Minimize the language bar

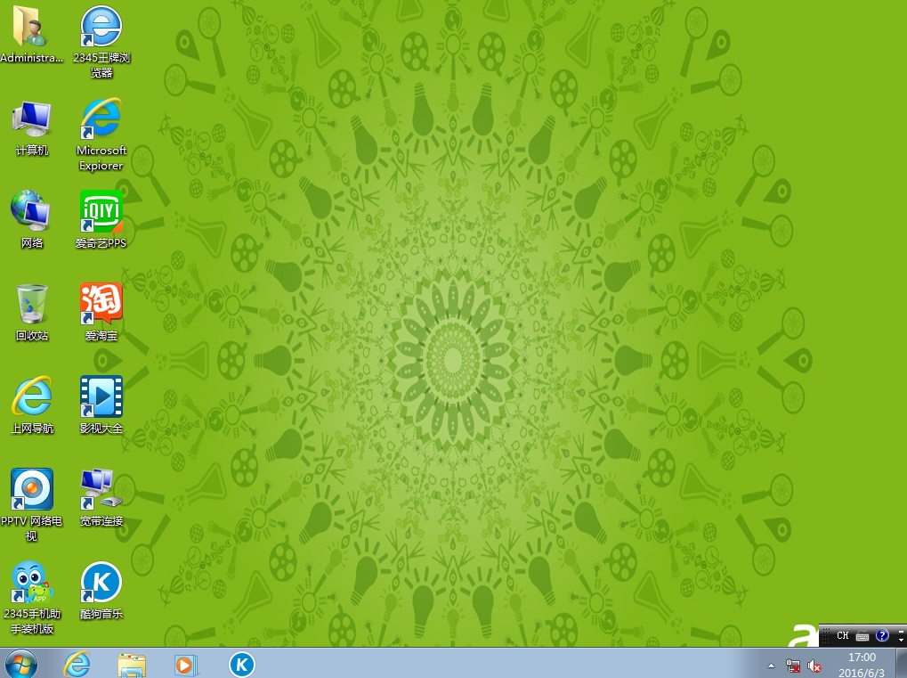pyautogui.click(x=902, y=631)
